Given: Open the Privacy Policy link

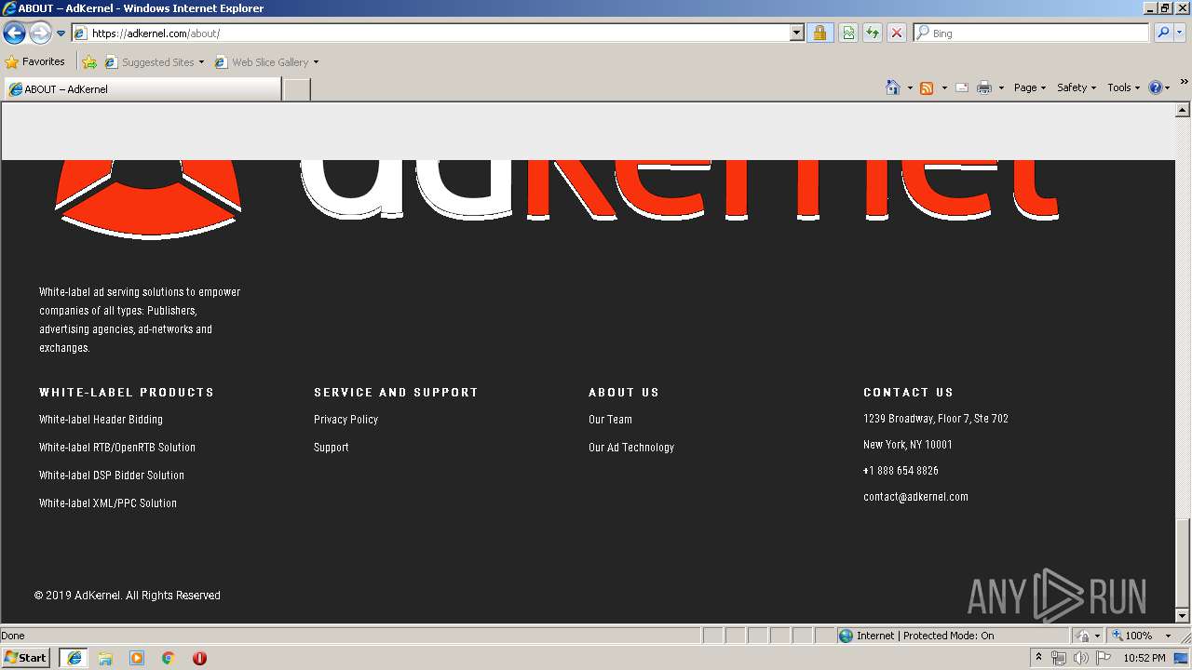Looking at the screenshot, I should (345, 420).
